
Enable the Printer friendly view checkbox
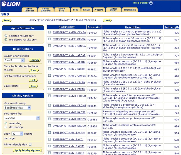(x=30, y=144)
